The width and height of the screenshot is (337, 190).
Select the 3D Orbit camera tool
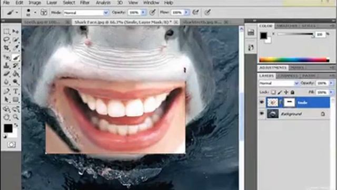click(x=15, y=109)
